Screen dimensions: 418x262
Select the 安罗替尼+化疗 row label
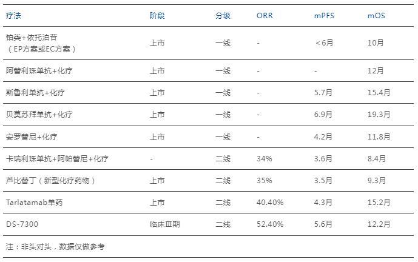(x=32, y=136)
